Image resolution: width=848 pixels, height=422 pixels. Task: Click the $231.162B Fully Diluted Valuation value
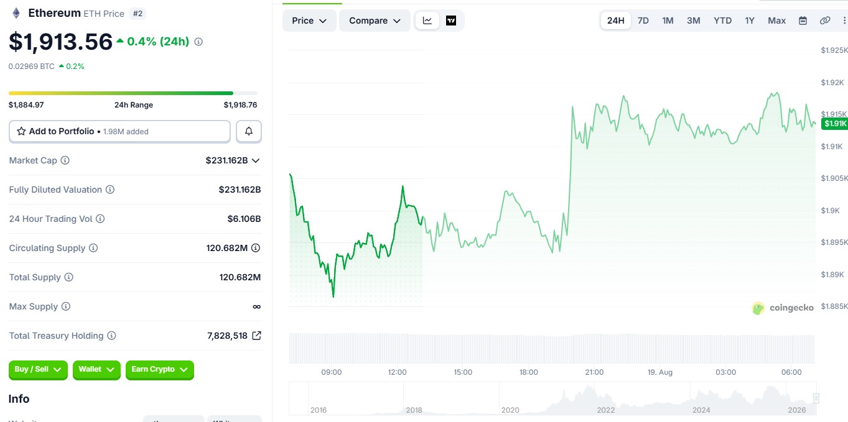(240, 190)
